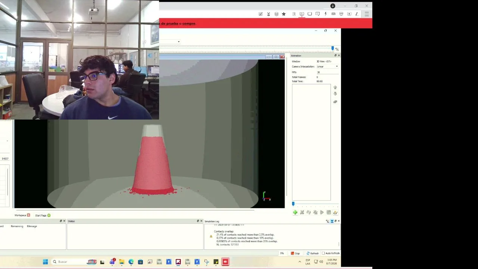Click the Stop simulation button
Image resolution: width=478 pixels, height=269 pixels.
(x=295, y=253)
